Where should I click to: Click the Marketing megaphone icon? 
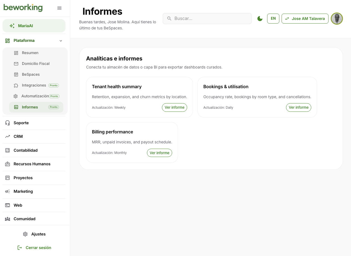[7, 191]
